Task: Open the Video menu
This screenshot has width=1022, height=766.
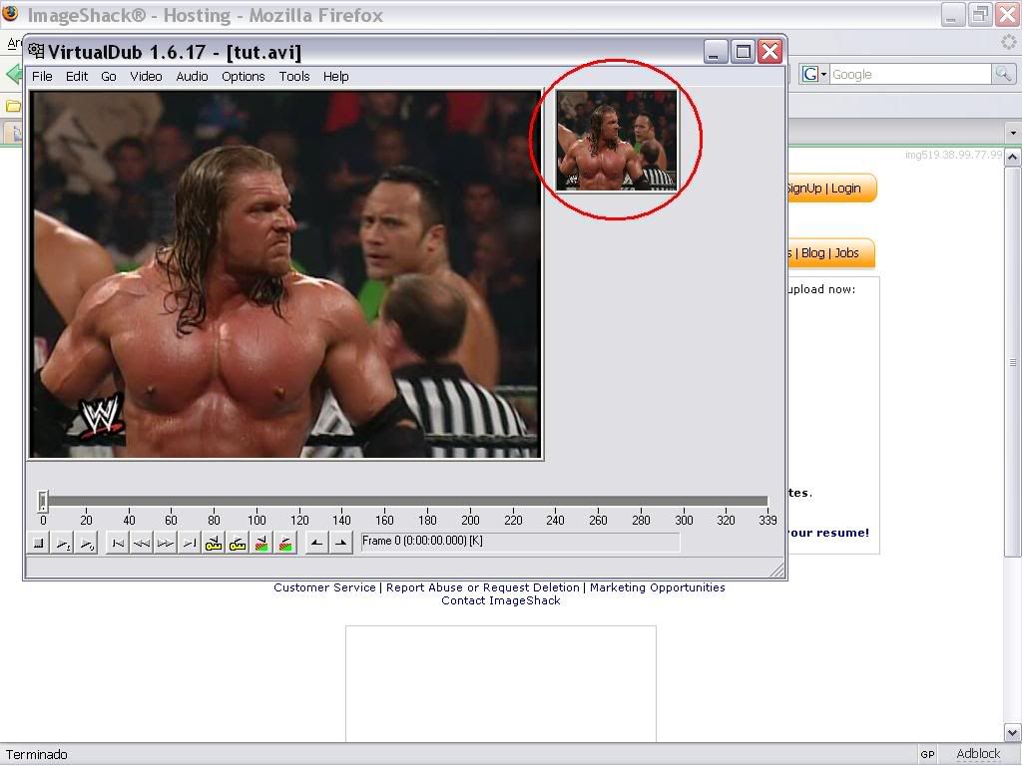Action: (x=146, y=76)
